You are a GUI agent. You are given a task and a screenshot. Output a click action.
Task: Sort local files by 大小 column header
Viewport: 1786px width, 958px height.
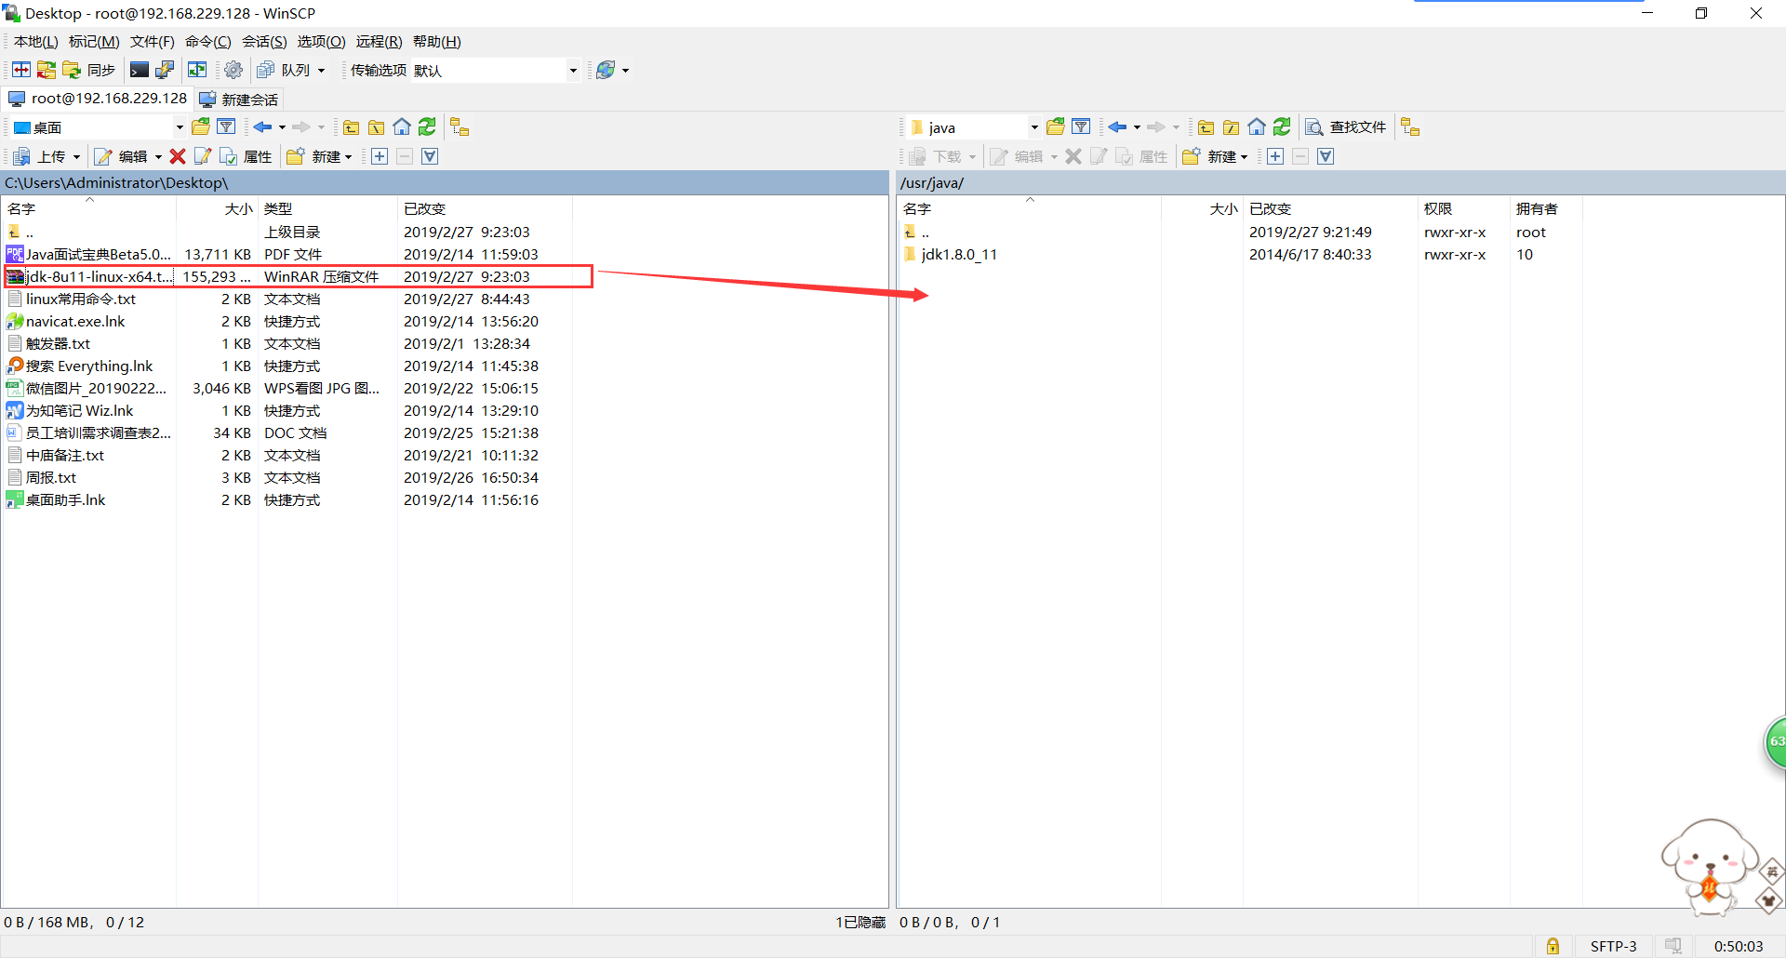click(216, 208)
